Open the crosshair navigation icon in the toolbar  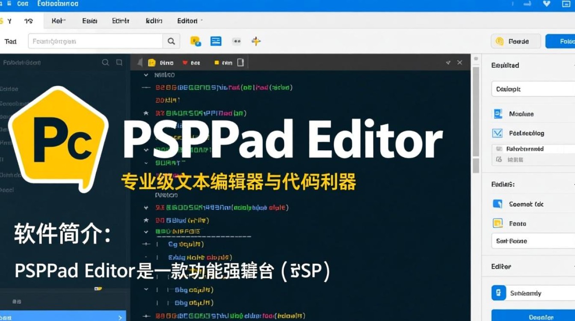click(x=255, y=41)
